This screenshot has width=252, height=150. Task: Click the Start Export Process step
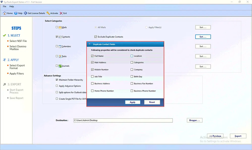[16, 91]
